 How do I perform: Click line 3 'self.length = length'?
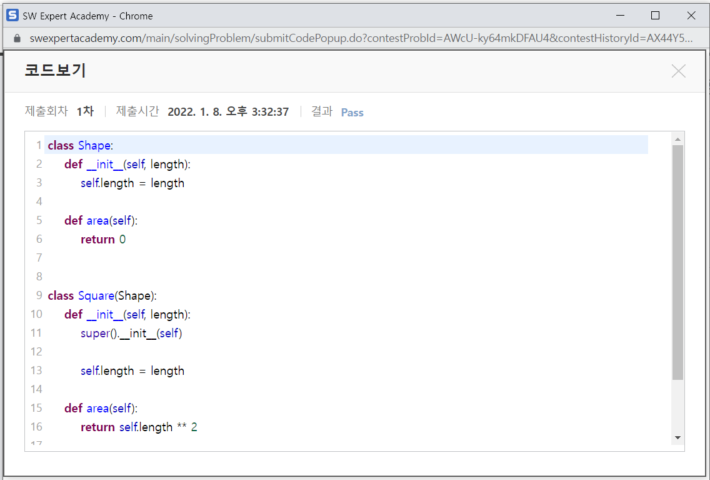(x=132, y=183)
